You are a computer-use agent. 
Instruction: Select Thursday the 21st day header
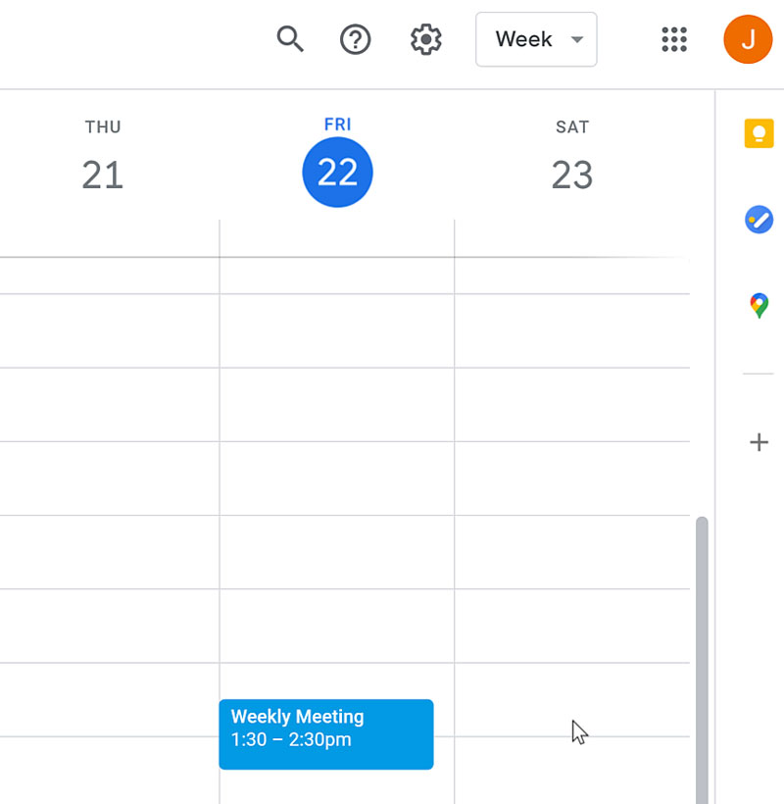102,175
